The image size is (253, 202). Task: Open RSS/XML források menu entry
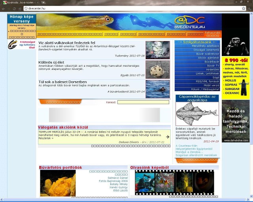pyautogui.click(x=197, y=81)
